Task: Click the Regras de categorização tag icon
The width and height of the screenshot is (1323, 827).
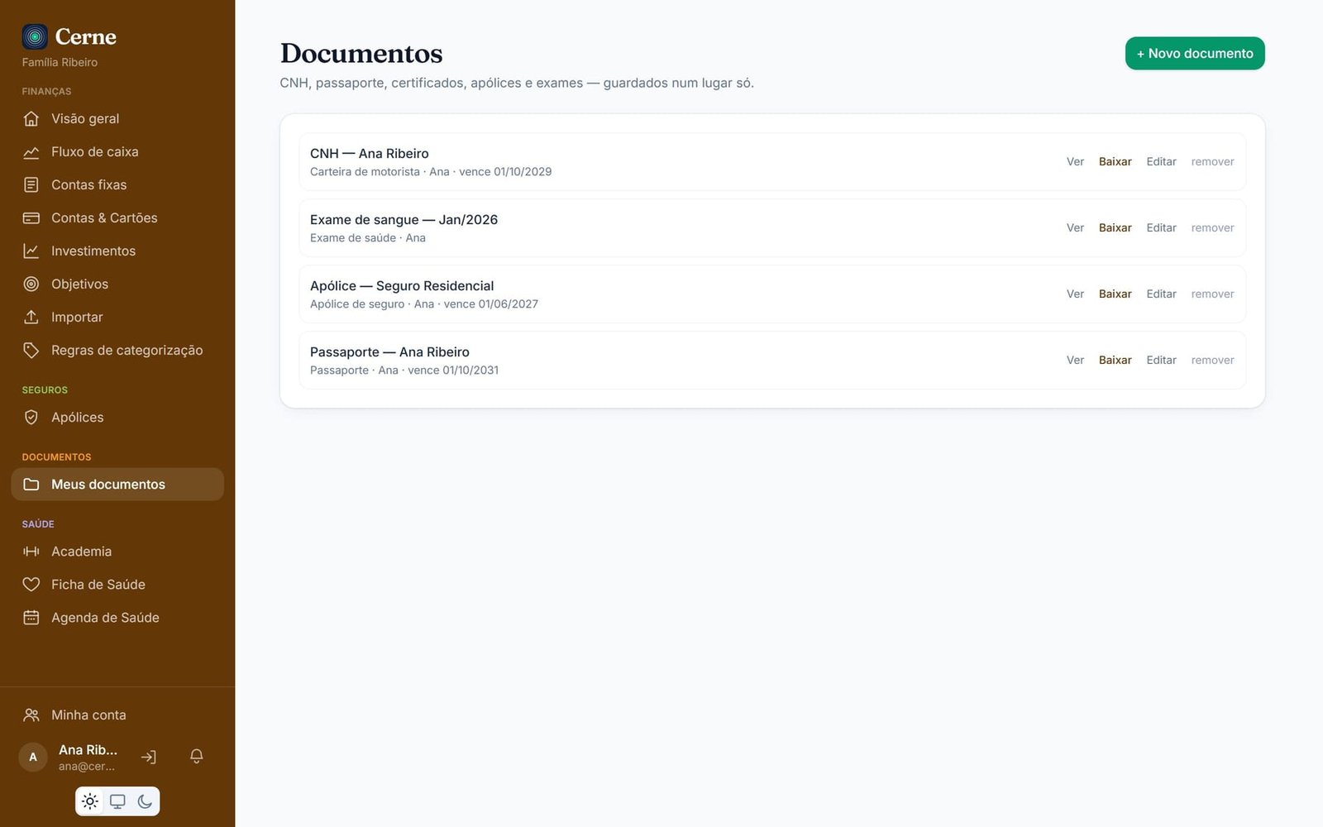Action: point(31,350)
